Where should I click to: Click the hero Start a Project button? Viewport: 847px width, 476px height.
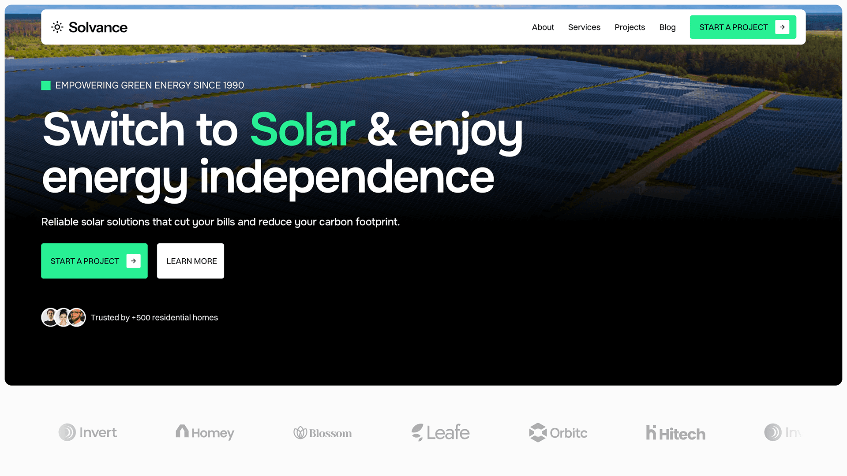coord(94,261)
